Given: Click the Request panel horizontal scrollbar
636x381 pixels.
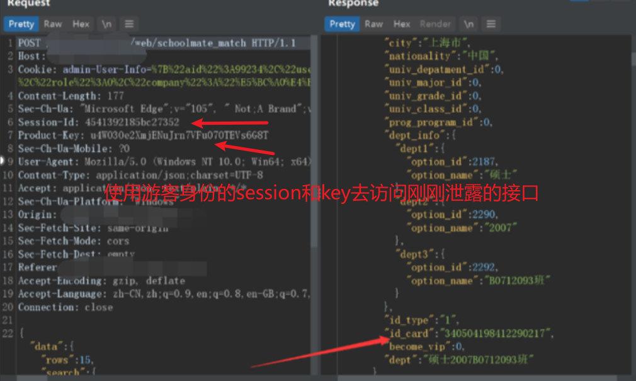Looking at the screenshot, I should tap(157, 378).
